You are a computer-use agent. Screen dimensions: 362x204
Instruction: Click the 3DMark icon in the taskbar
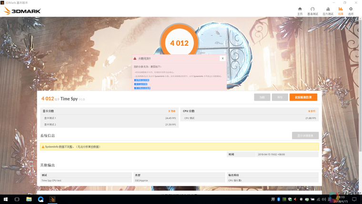click(53, 199)
